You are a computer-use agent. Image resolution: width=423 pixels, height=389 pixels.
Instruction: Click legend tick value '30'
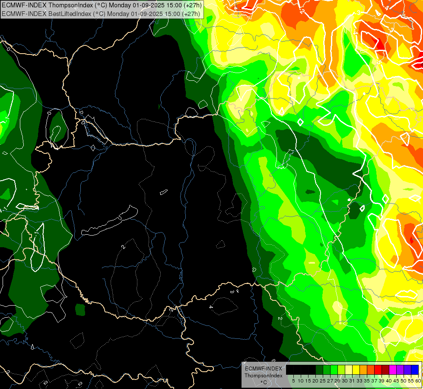point(345,381)
